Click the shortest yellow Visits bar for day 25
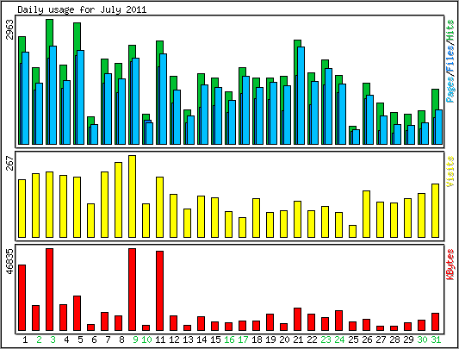The image size is (459, 349). [x=352, y=231]
